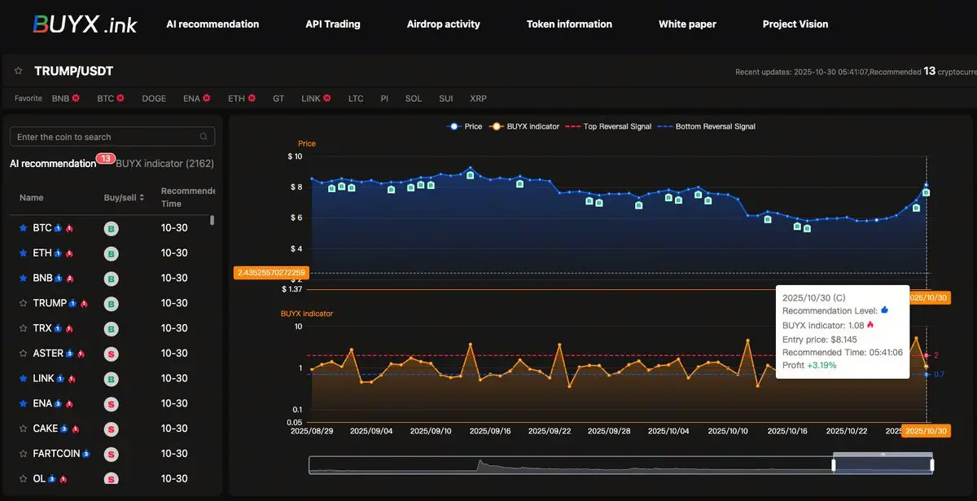
Task: Toggle favorite star next to TRUMP/USDT title
Action: coord(18,72)
